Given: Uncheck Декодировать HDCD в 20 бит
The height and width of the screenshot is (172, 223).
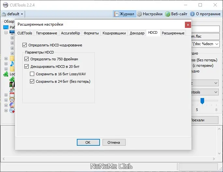Looking at the screenshot, I should [x=26, y=67].
